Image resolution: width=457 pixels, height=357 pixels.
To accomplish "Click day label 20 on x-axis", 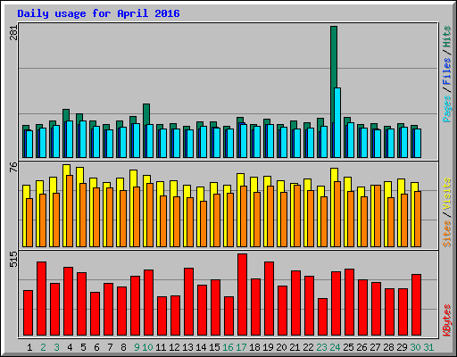I will click(281, 347).
